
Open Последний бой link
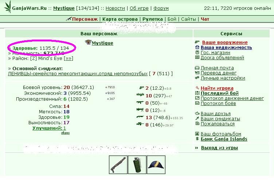[220, 93]
